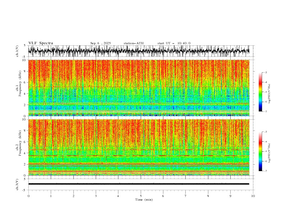Click the "ch.1(V)" waveform axis label

click(x=17, y=51)
